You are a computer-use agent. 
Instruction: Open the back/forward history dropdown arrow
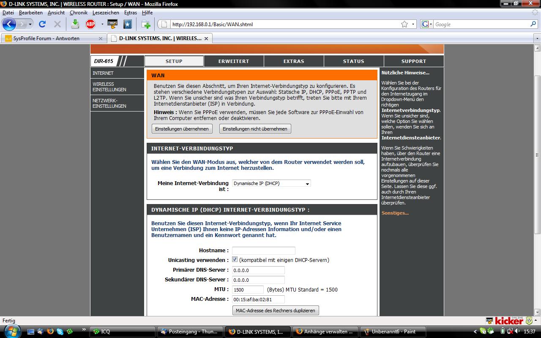30,25
